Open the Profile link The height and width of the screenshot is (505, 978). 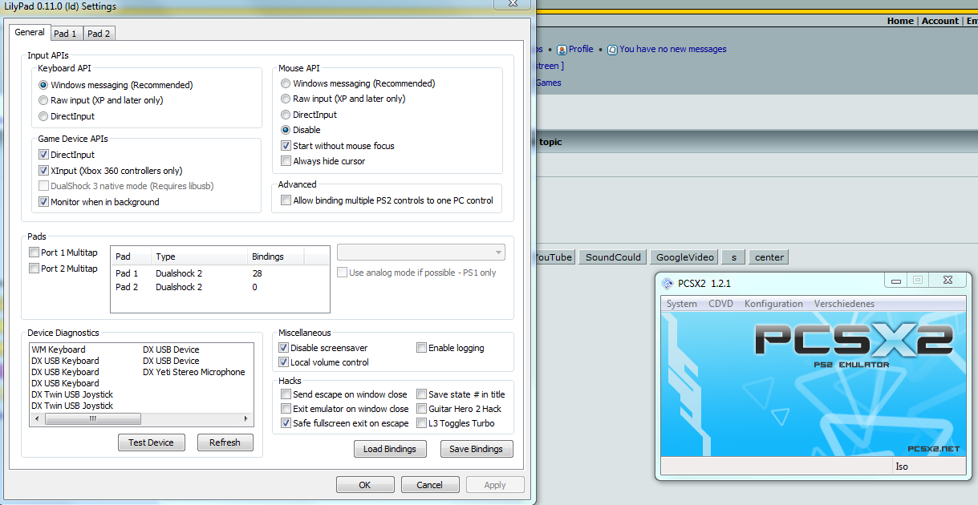click(x=581, y=49)
